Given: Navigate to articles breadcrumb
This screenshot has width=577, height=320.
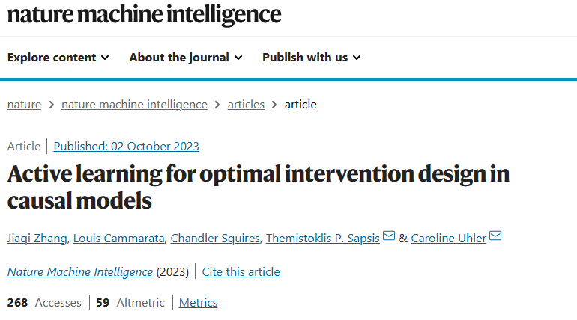Looking at the screenshot, I should [246, 105].
